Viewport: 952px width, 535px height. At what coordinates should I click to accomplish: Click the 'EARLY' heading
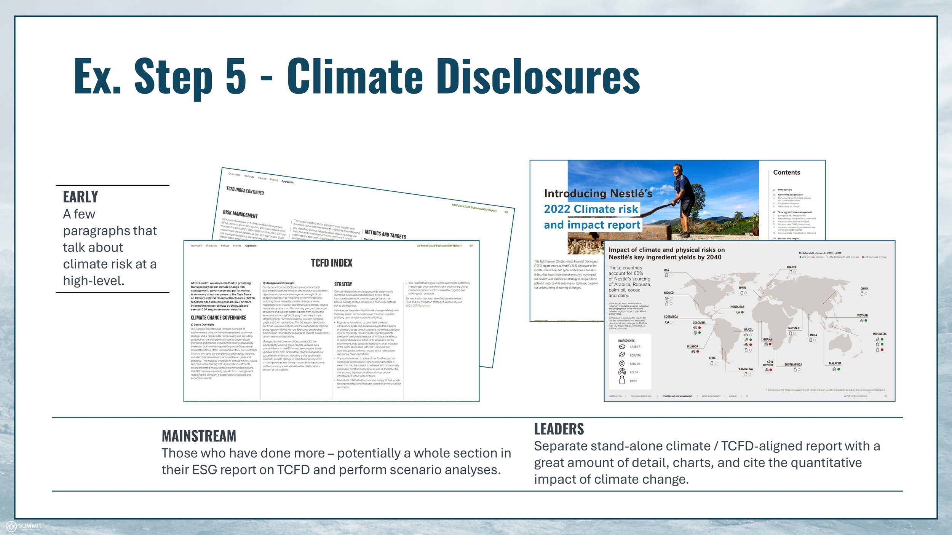(x=80, y=197)
